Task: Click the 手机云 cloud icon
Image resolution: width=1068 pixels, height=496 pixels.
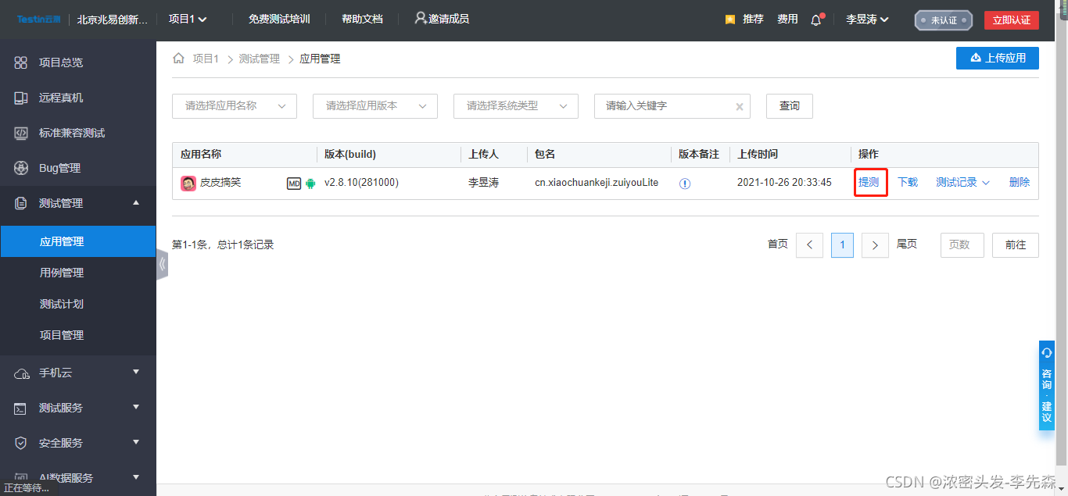Action: point(21,373)
